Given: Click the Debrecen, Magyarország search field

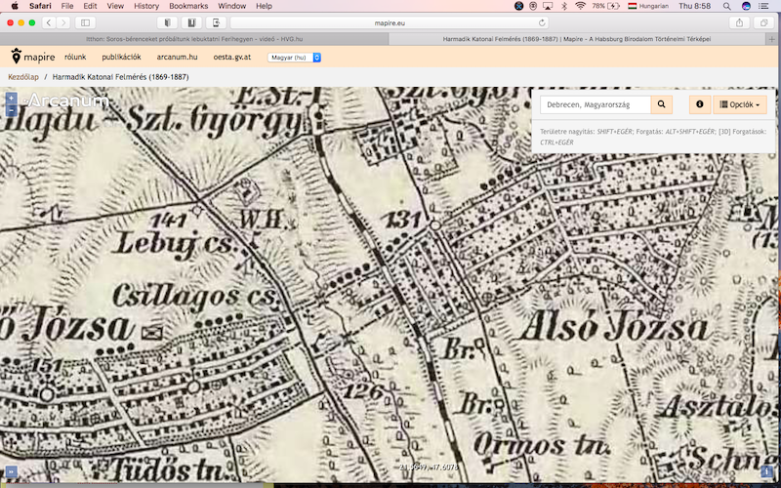Looking at the screenshot, I should pyautogui.click(x=595, y=104).
